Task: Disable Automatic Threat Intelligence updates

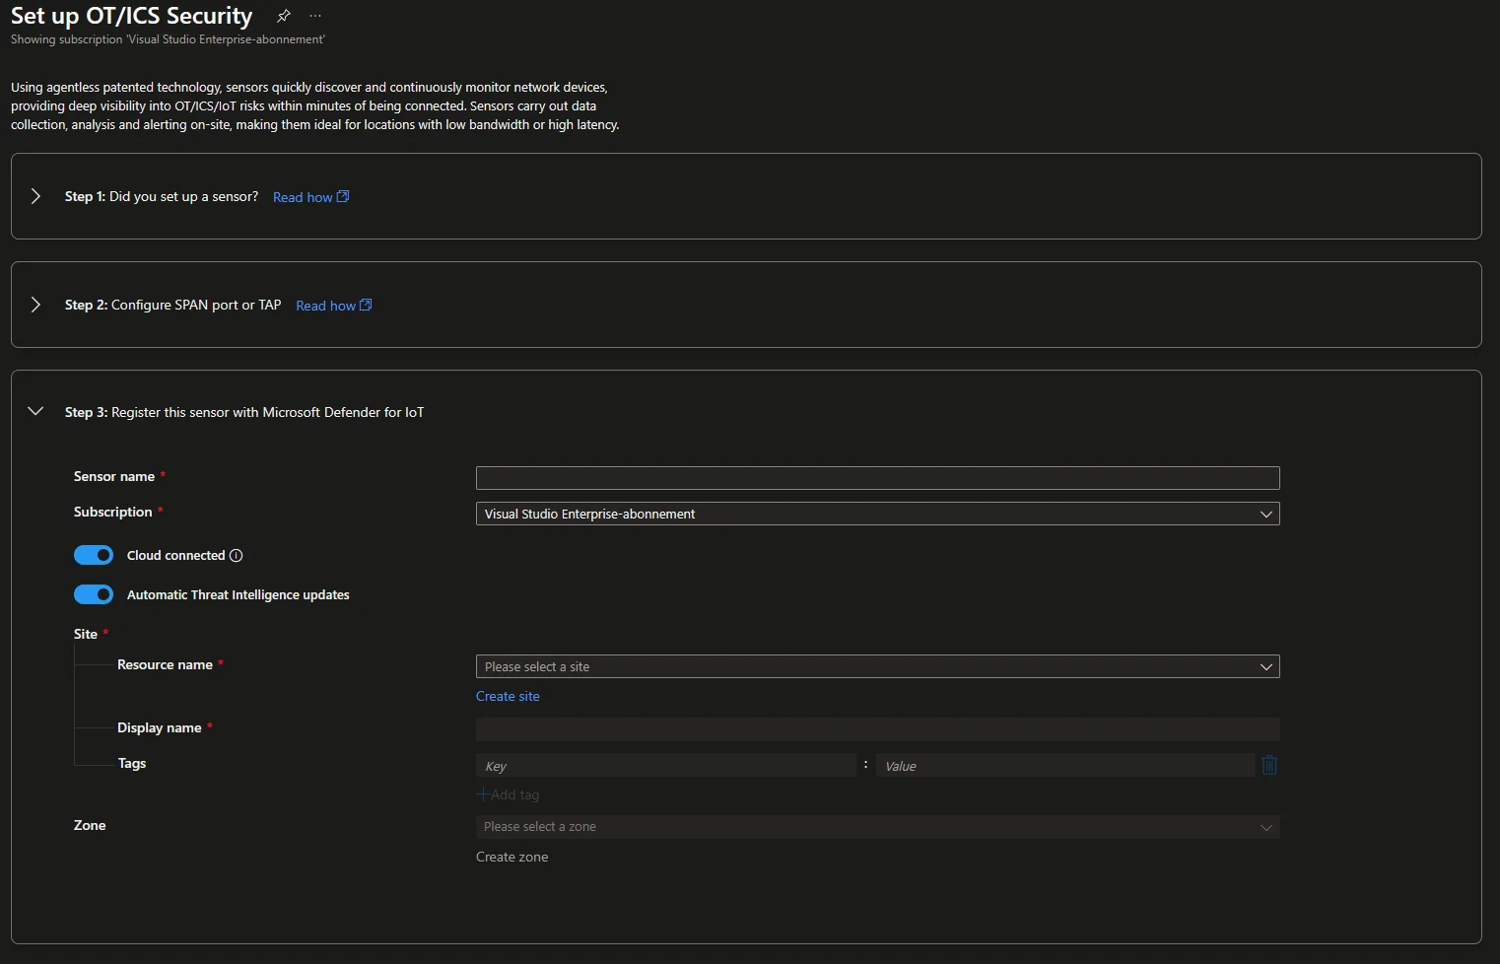Action: [94, 595]
